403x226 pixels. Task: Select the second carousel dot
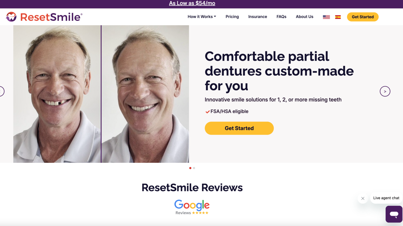[194, 168]
